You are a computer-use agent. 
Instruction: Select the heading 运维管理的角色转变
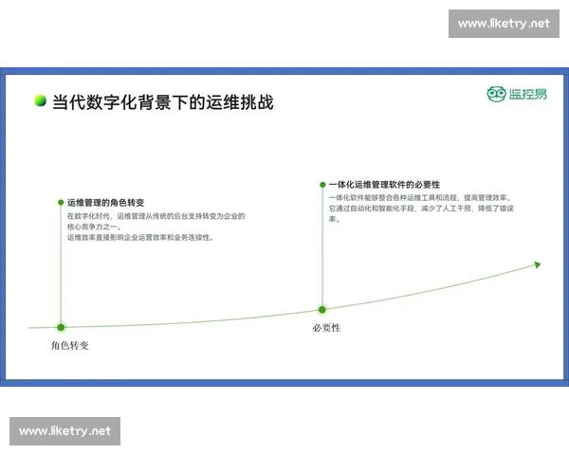(x=105, y=203)
